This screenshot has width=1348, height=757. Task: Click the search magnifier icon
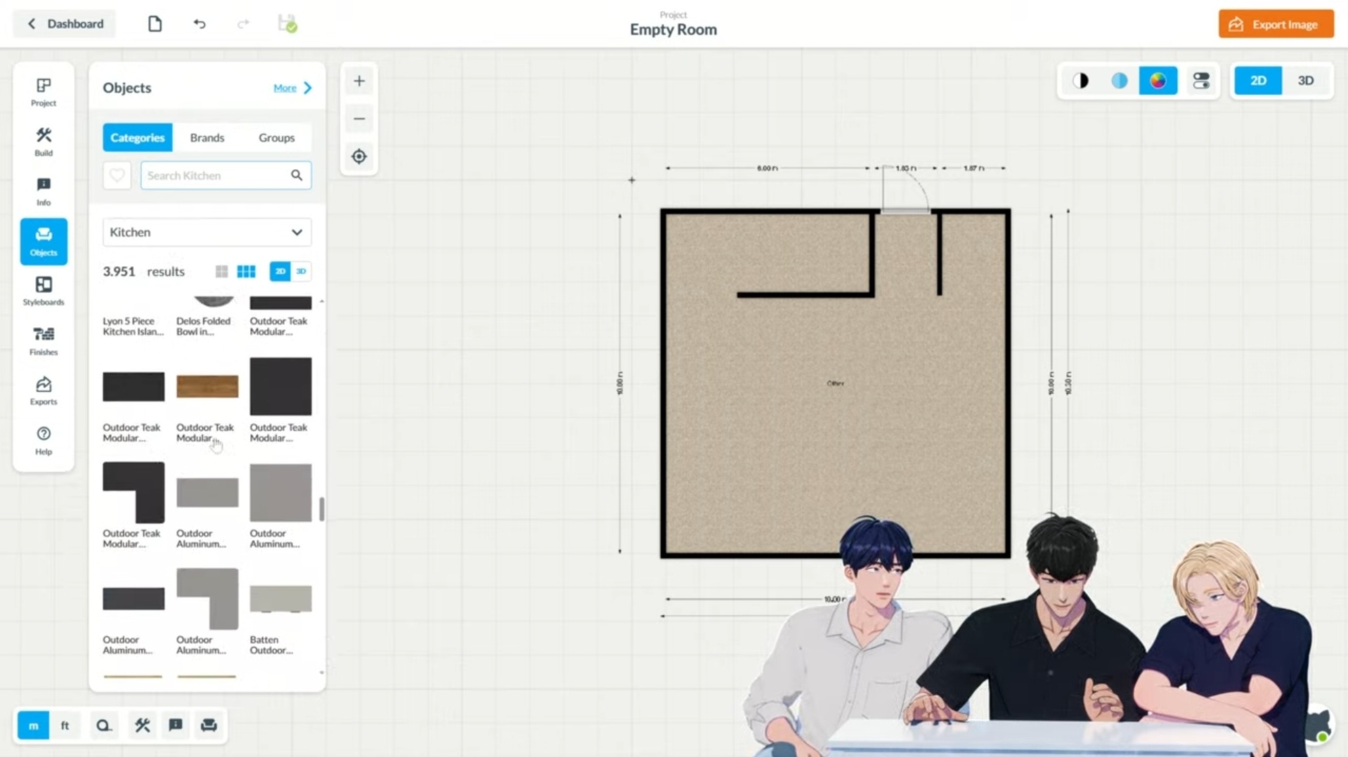click(x=297, y=176)
